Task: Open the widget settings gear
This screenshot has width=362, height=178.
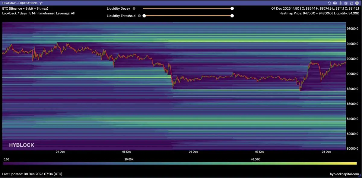Action: point(340,3)
